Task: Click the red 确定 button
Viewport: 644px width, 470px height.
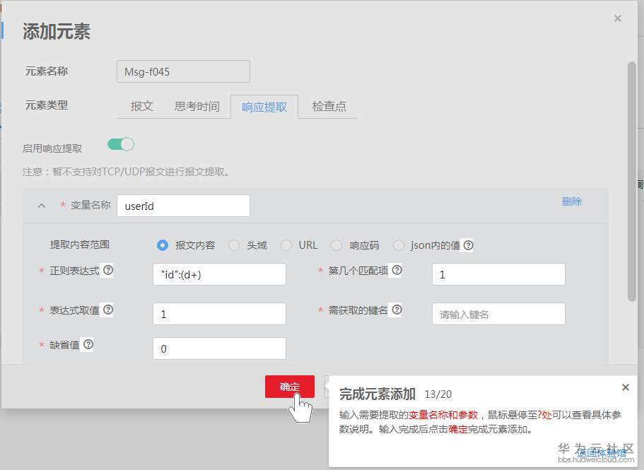Action: (290, 387)
